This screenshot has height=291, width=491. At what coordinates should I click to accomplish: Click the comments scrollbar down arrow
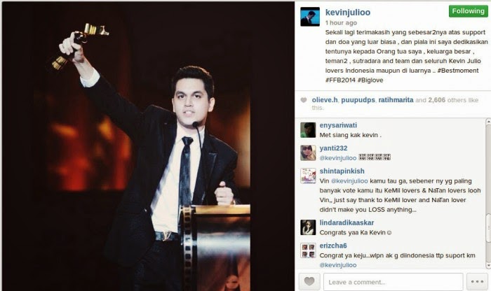coord(488,265)
